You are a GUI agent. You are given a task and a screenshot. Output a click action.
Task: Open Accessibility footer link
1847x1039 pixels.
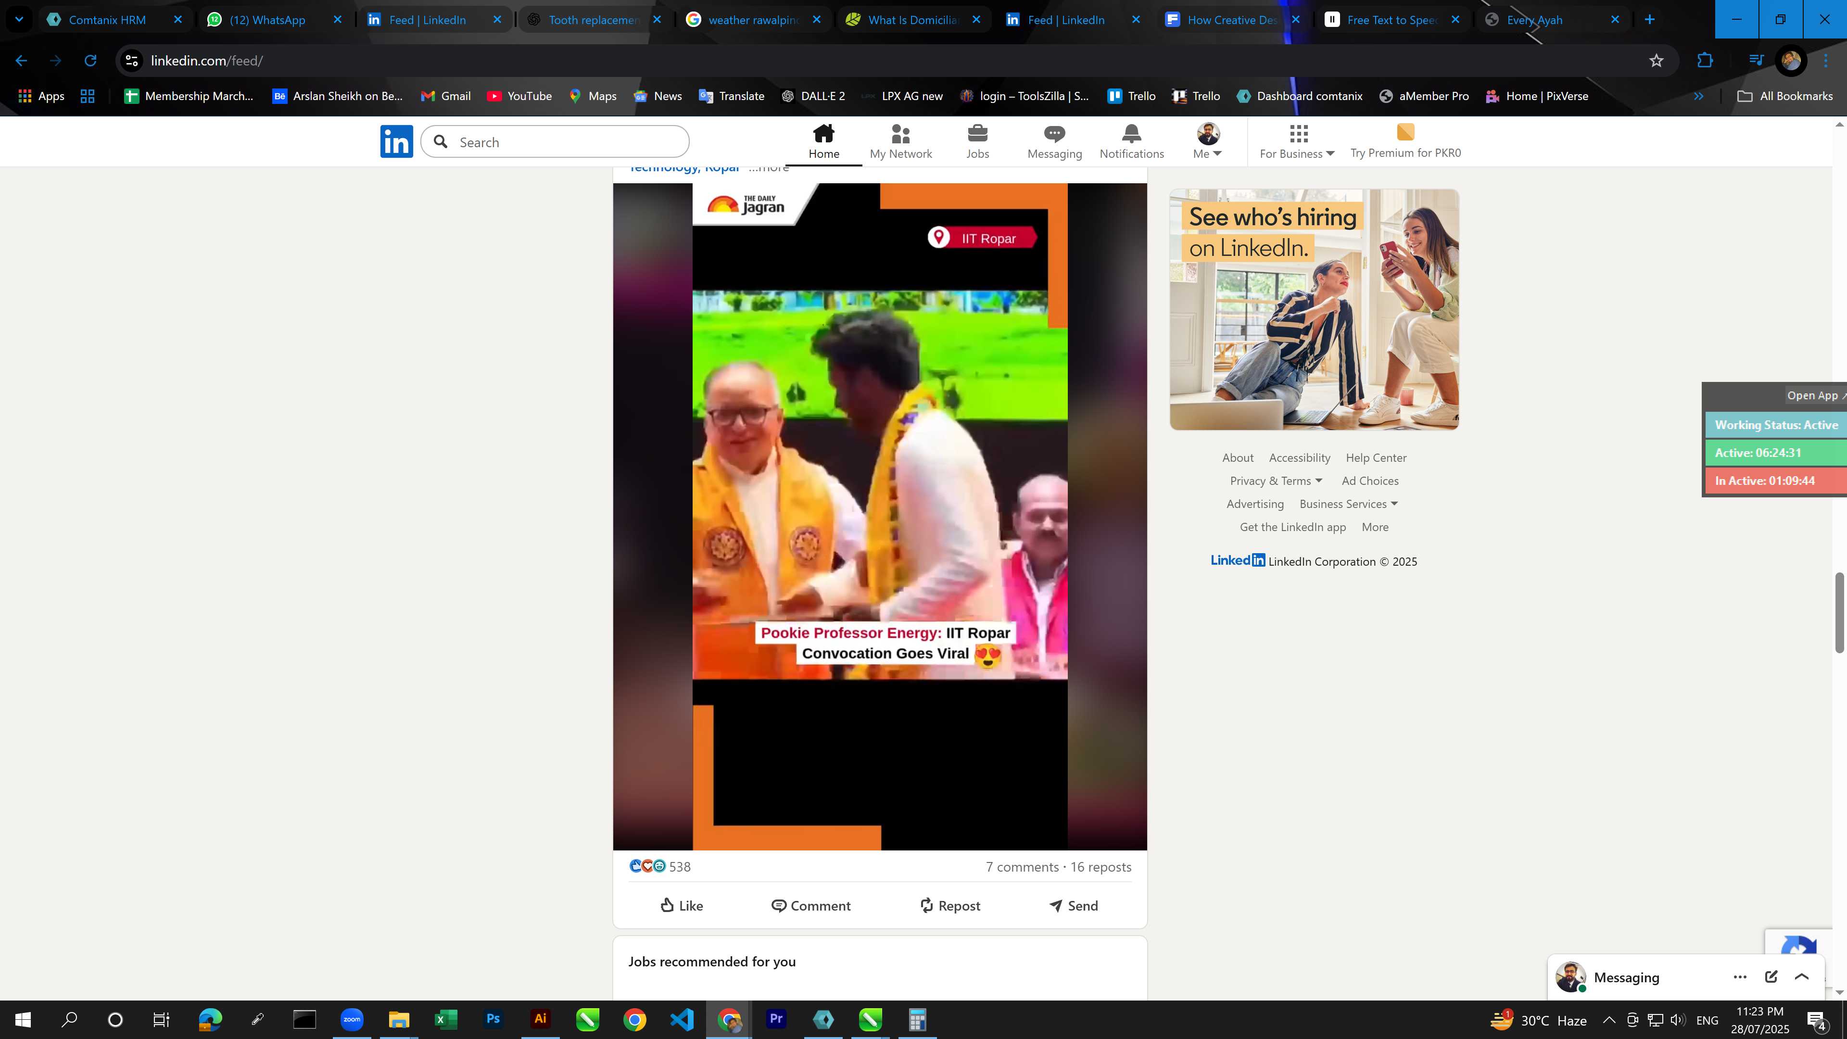click(x=1299, y=457)
